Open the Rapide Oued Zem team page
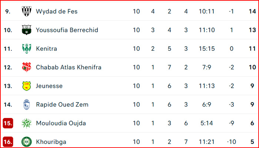This screenshot has width=259, height=148. click(62, 104)
